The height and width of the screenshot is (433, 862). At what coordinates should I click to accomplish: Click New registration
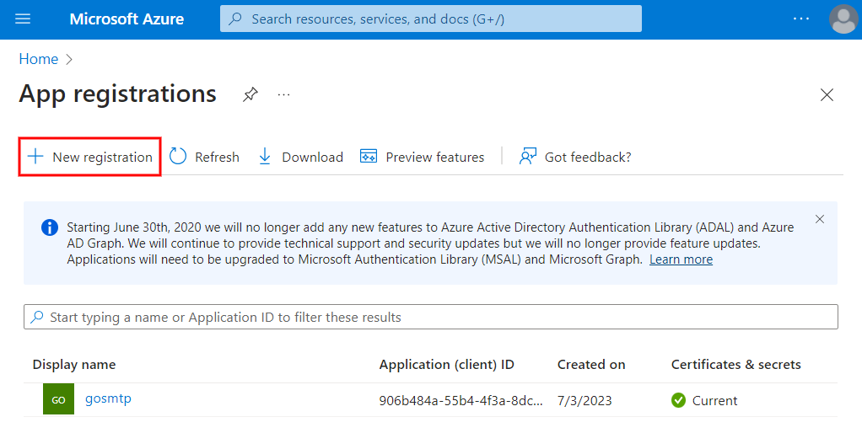click(x=90, y=157)
